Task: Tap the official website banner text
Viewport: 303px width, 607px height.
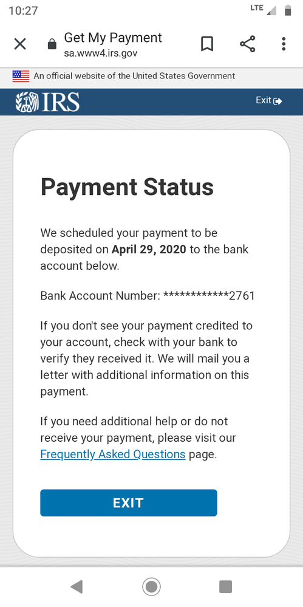Action: pyautogui.click(x=134, y=76)
